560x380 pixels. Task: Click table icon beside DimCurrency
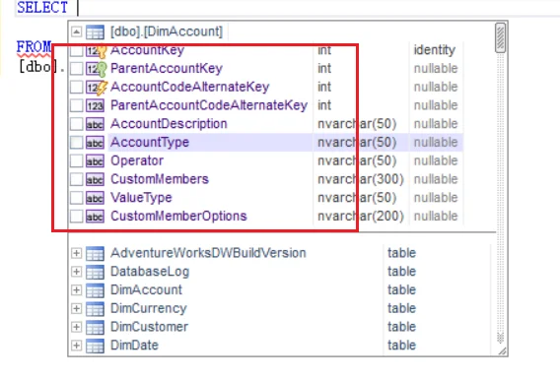(x=95, y=309)
